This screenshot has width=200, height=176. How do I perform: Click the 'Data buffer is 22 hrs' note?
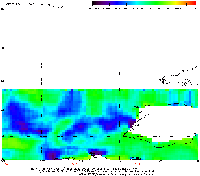tap(98, 171)
